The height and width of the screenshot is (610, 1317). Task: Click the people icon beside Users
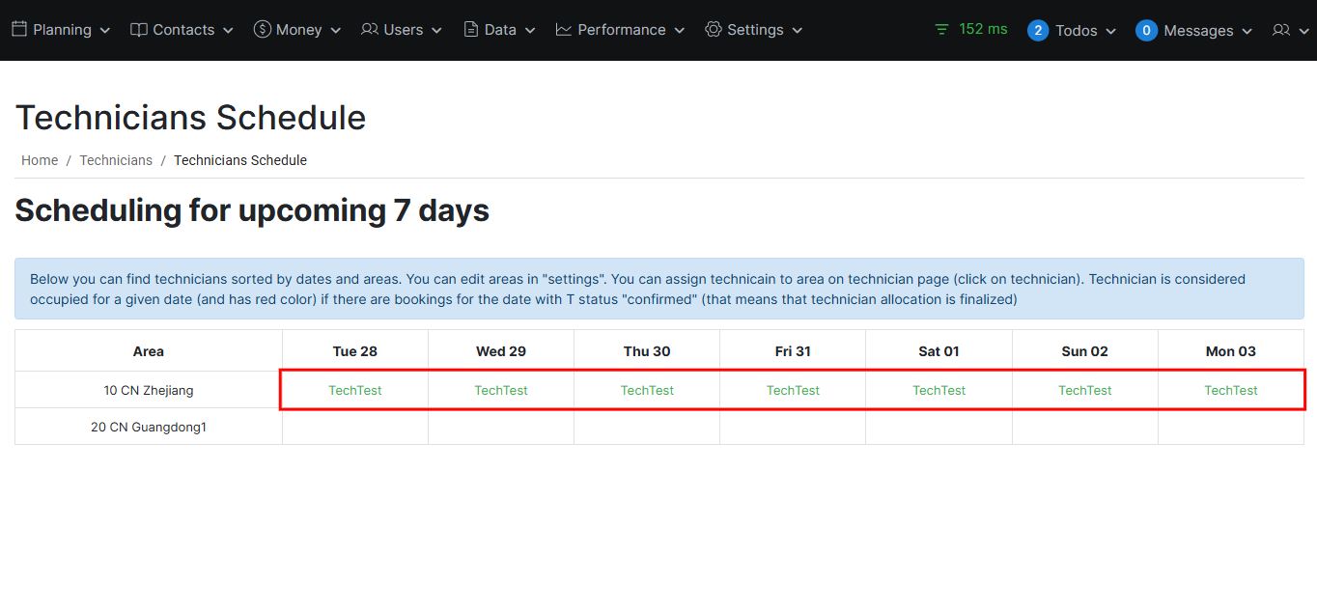(x=370, y=30)
